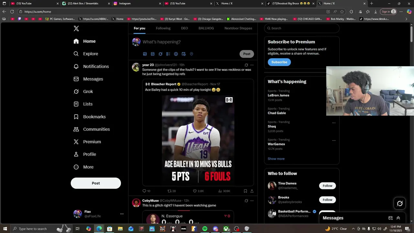Expand the Messages drawer
Viewport: 414px width, 233px height.
pyautogui.click(x=398, y=218)
